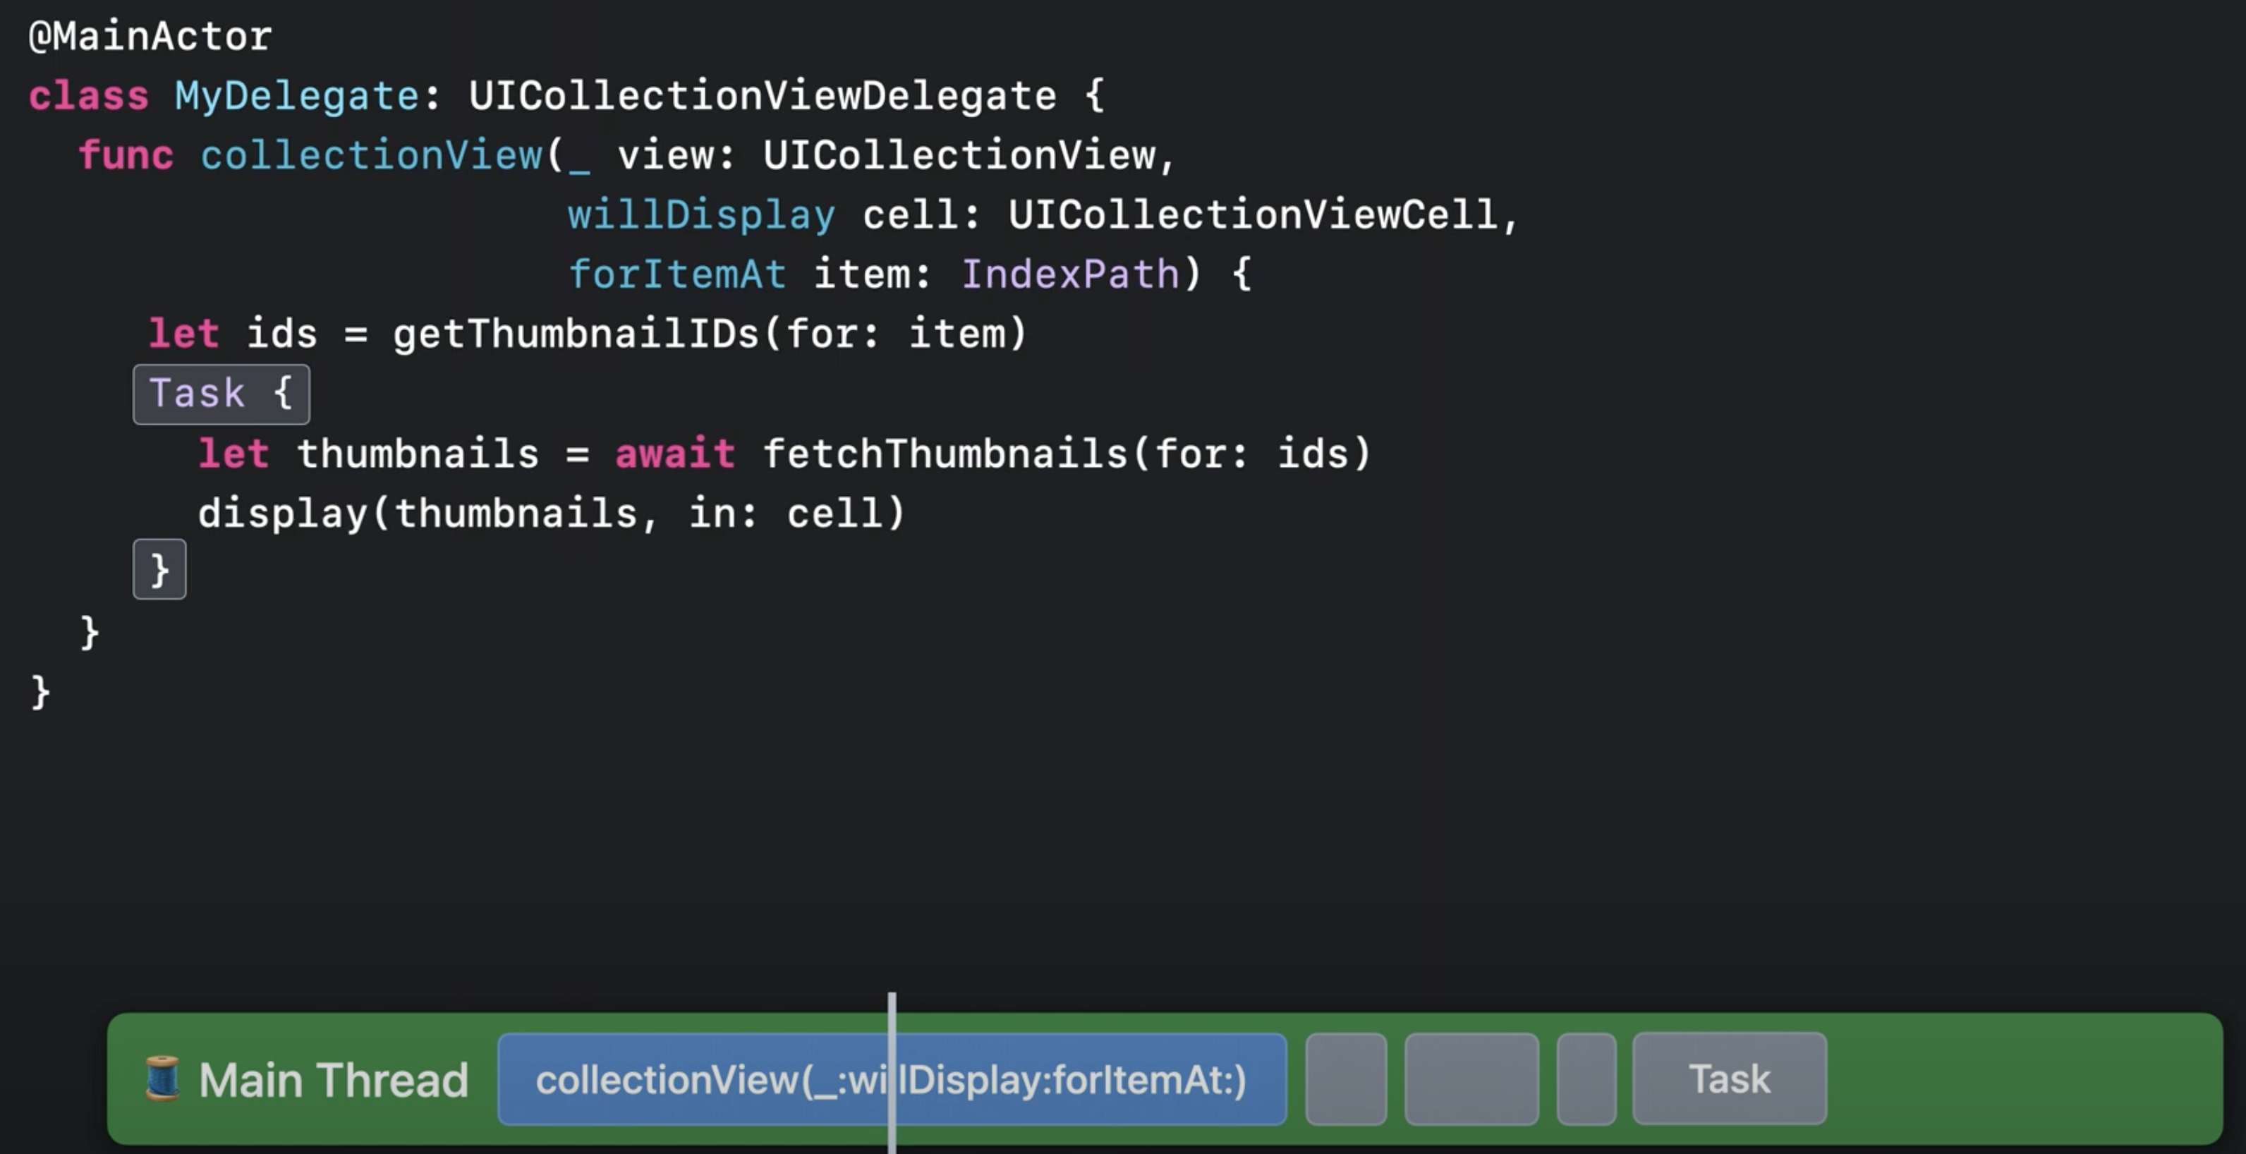Image resolution: width=2246 pixels, height=1154 pixels.
Task: Click the wide middle empty gray block
Action: pos(1471,1079)
